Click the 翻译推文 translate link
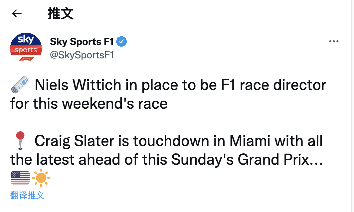The image size is (354, 212). point(27,195)
